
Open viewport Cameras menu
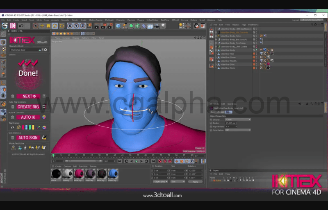66,38
